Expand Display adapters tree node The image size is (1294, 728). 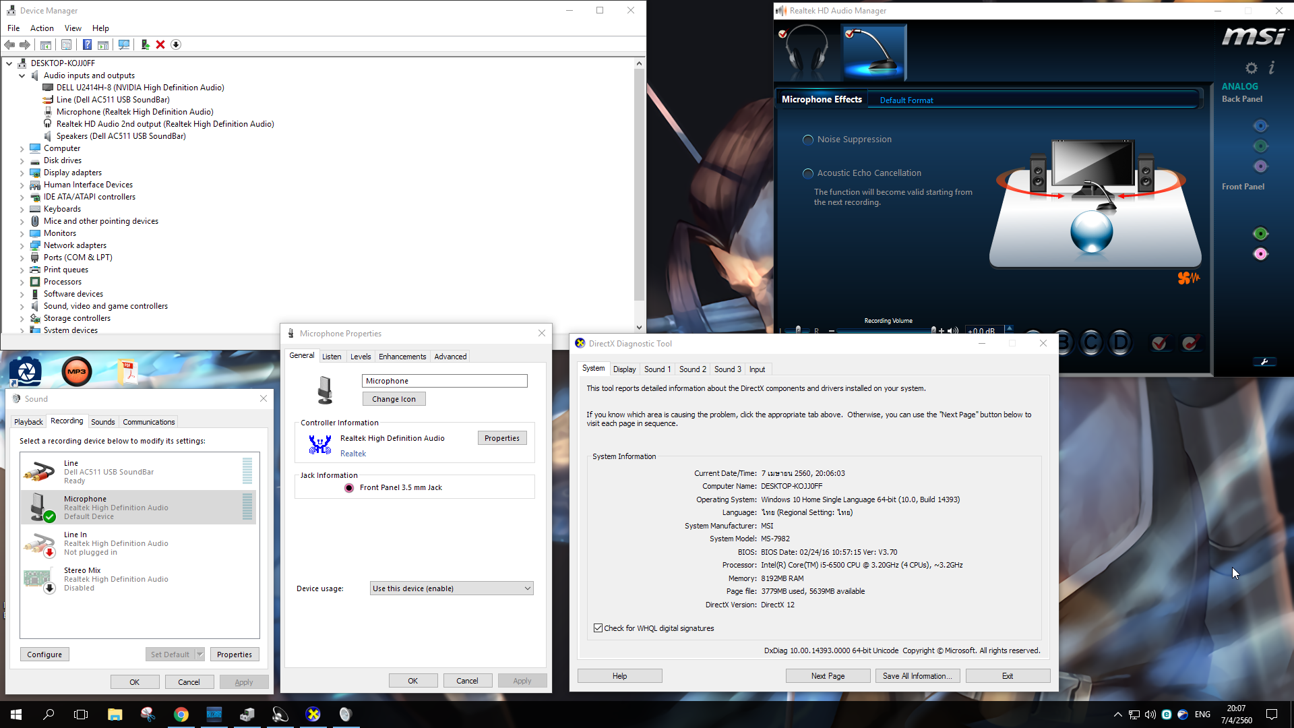[x=22, y=173]
